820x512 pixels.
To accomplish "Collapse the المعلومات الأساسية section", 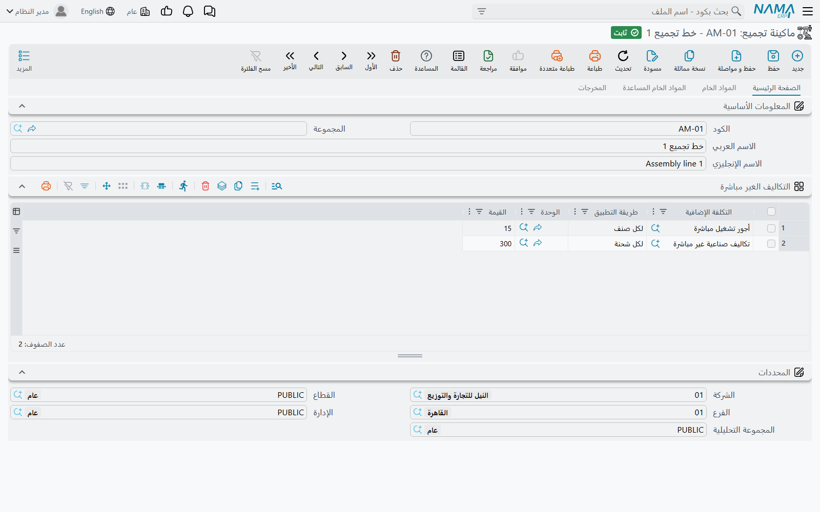I will (22, 106).
